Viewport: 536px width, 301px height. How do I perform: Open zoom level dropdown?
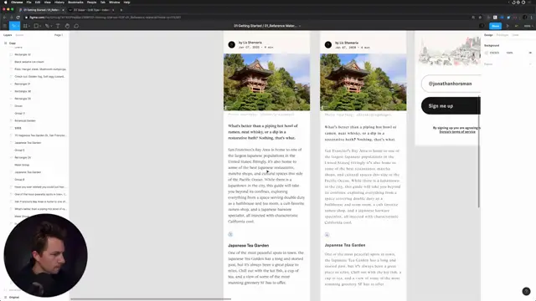click(x=528, y=26)
